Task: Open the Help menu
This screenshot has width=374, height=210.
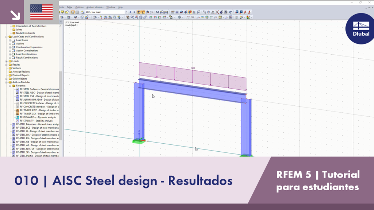Action: tap(120, 7)
